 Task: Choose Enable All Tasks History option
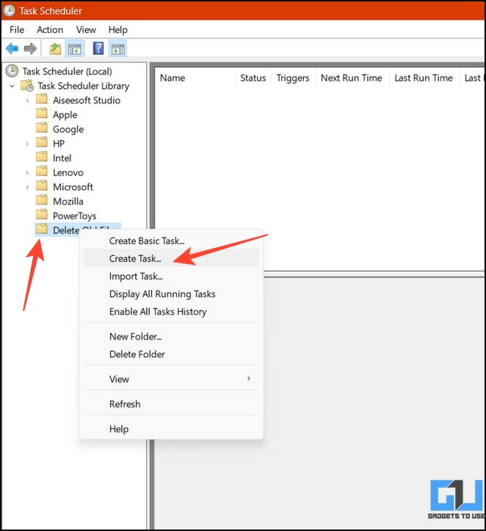coord(158,312)
